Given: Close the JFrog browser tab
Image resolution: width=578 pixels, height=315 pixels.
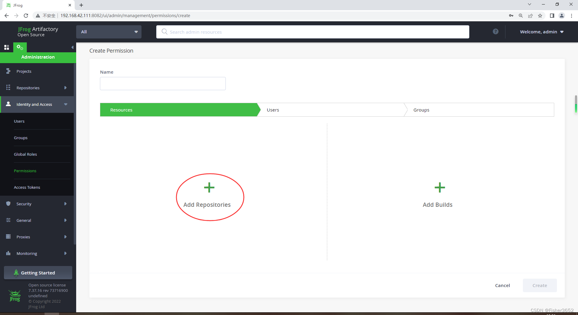Looking at the screenshot, I should 70,5.
